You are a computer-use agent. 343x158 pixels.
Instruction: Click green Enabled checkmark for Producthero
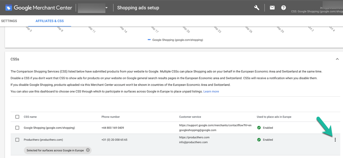tap(259, 140)
